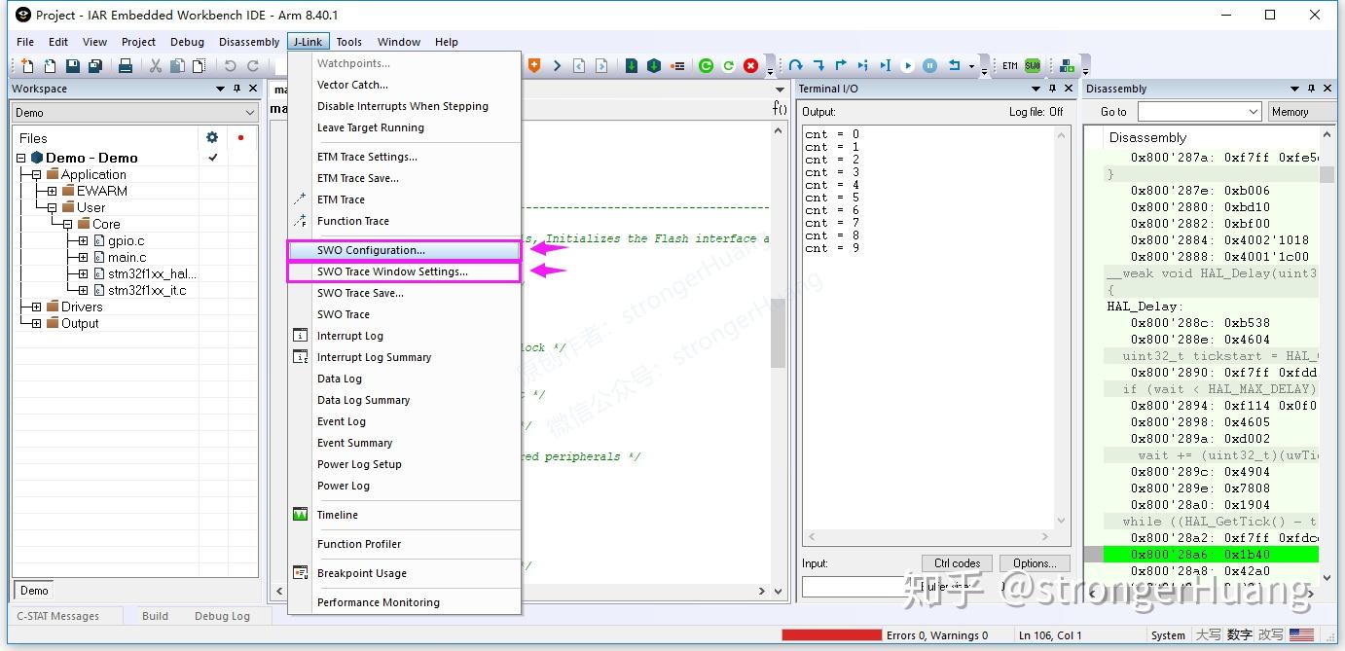Toggle ETM trace toolbar button
The width and height of the screenshot is (1345, 651).
click(1010, 65)
